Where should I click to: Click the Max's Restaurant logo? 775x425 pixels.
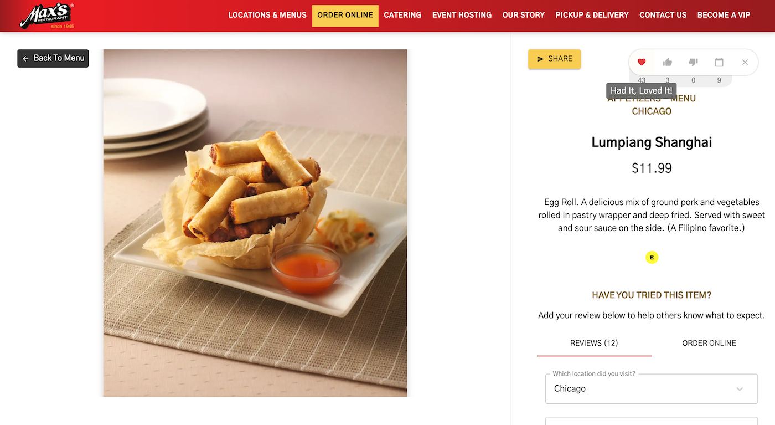(x=47, y=16)
